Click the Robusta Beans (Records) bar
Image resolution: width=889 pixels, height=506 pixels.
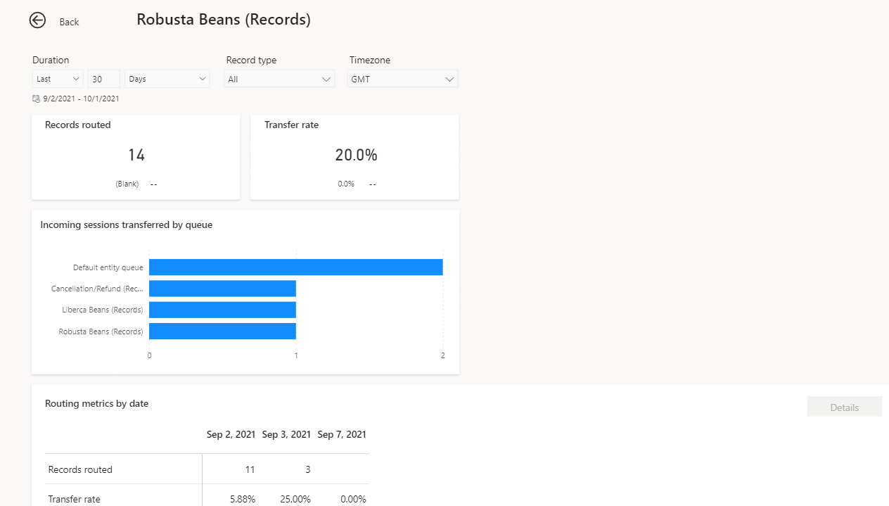222,331
